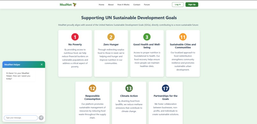The width and height of the screenshot is (257, 124).
Task: Focus the Type your message input
Action: [x=21, y=118]
